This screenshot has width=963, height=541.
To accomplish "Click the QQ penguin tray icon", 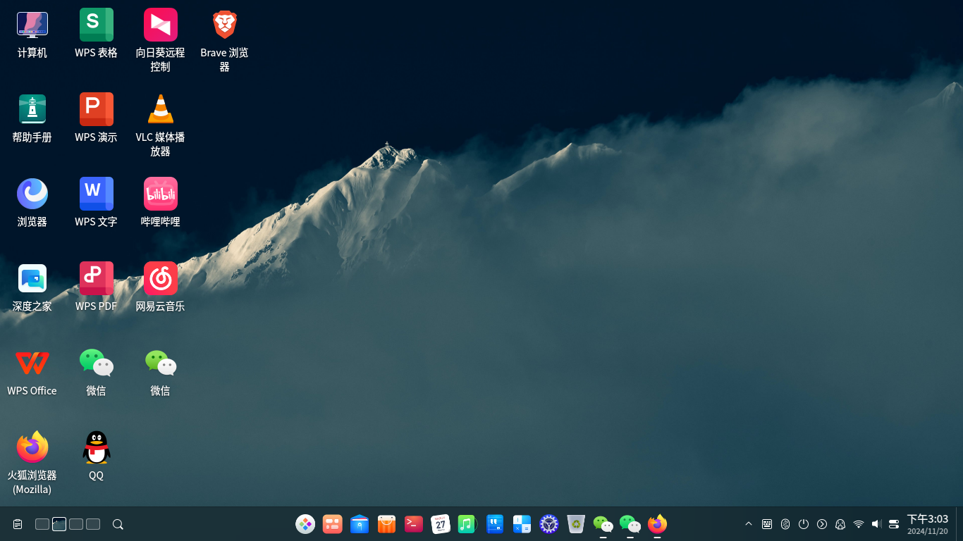I will tap(840, 524).
